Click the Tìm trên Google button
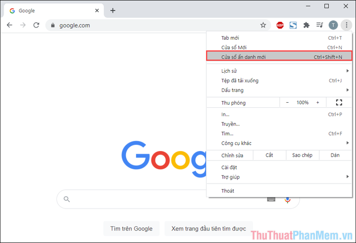 coord(131,228)
